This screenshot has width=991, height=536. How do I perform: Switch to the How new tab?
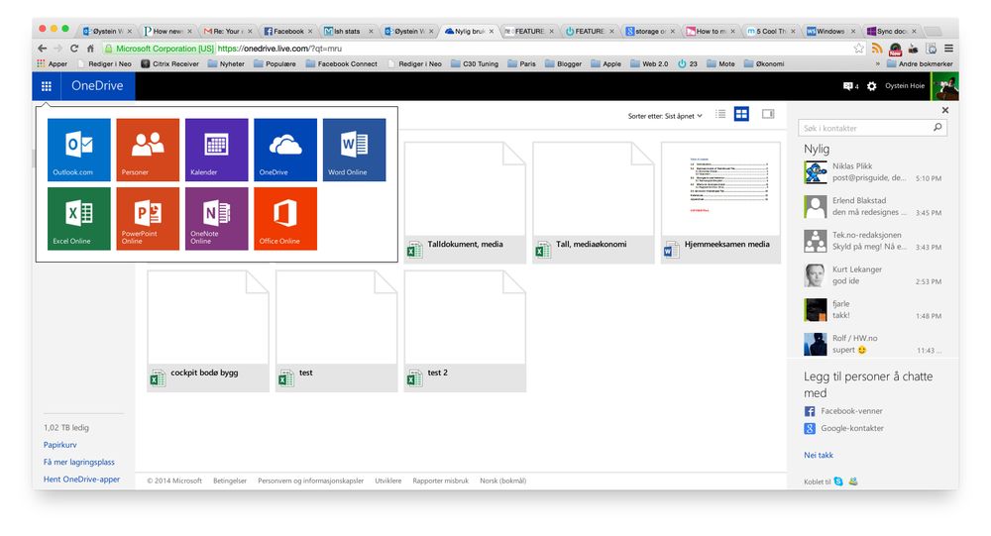coord(167,31)
